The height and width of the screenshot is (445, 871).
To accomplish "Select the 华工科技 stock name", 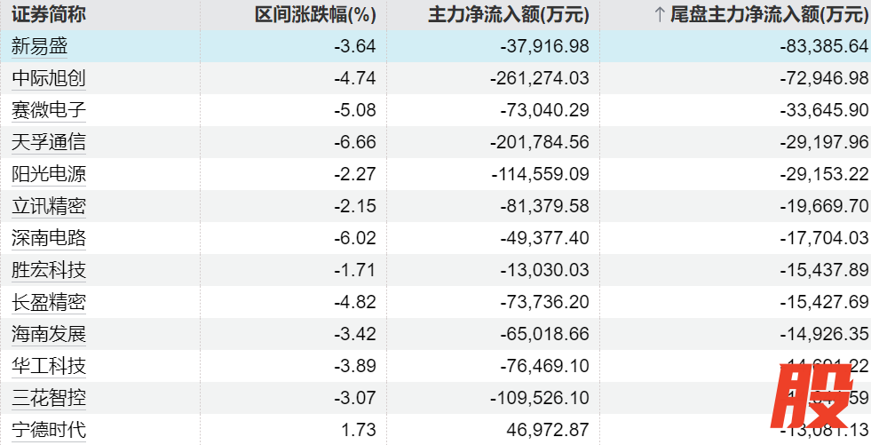I will pos(49,366).
